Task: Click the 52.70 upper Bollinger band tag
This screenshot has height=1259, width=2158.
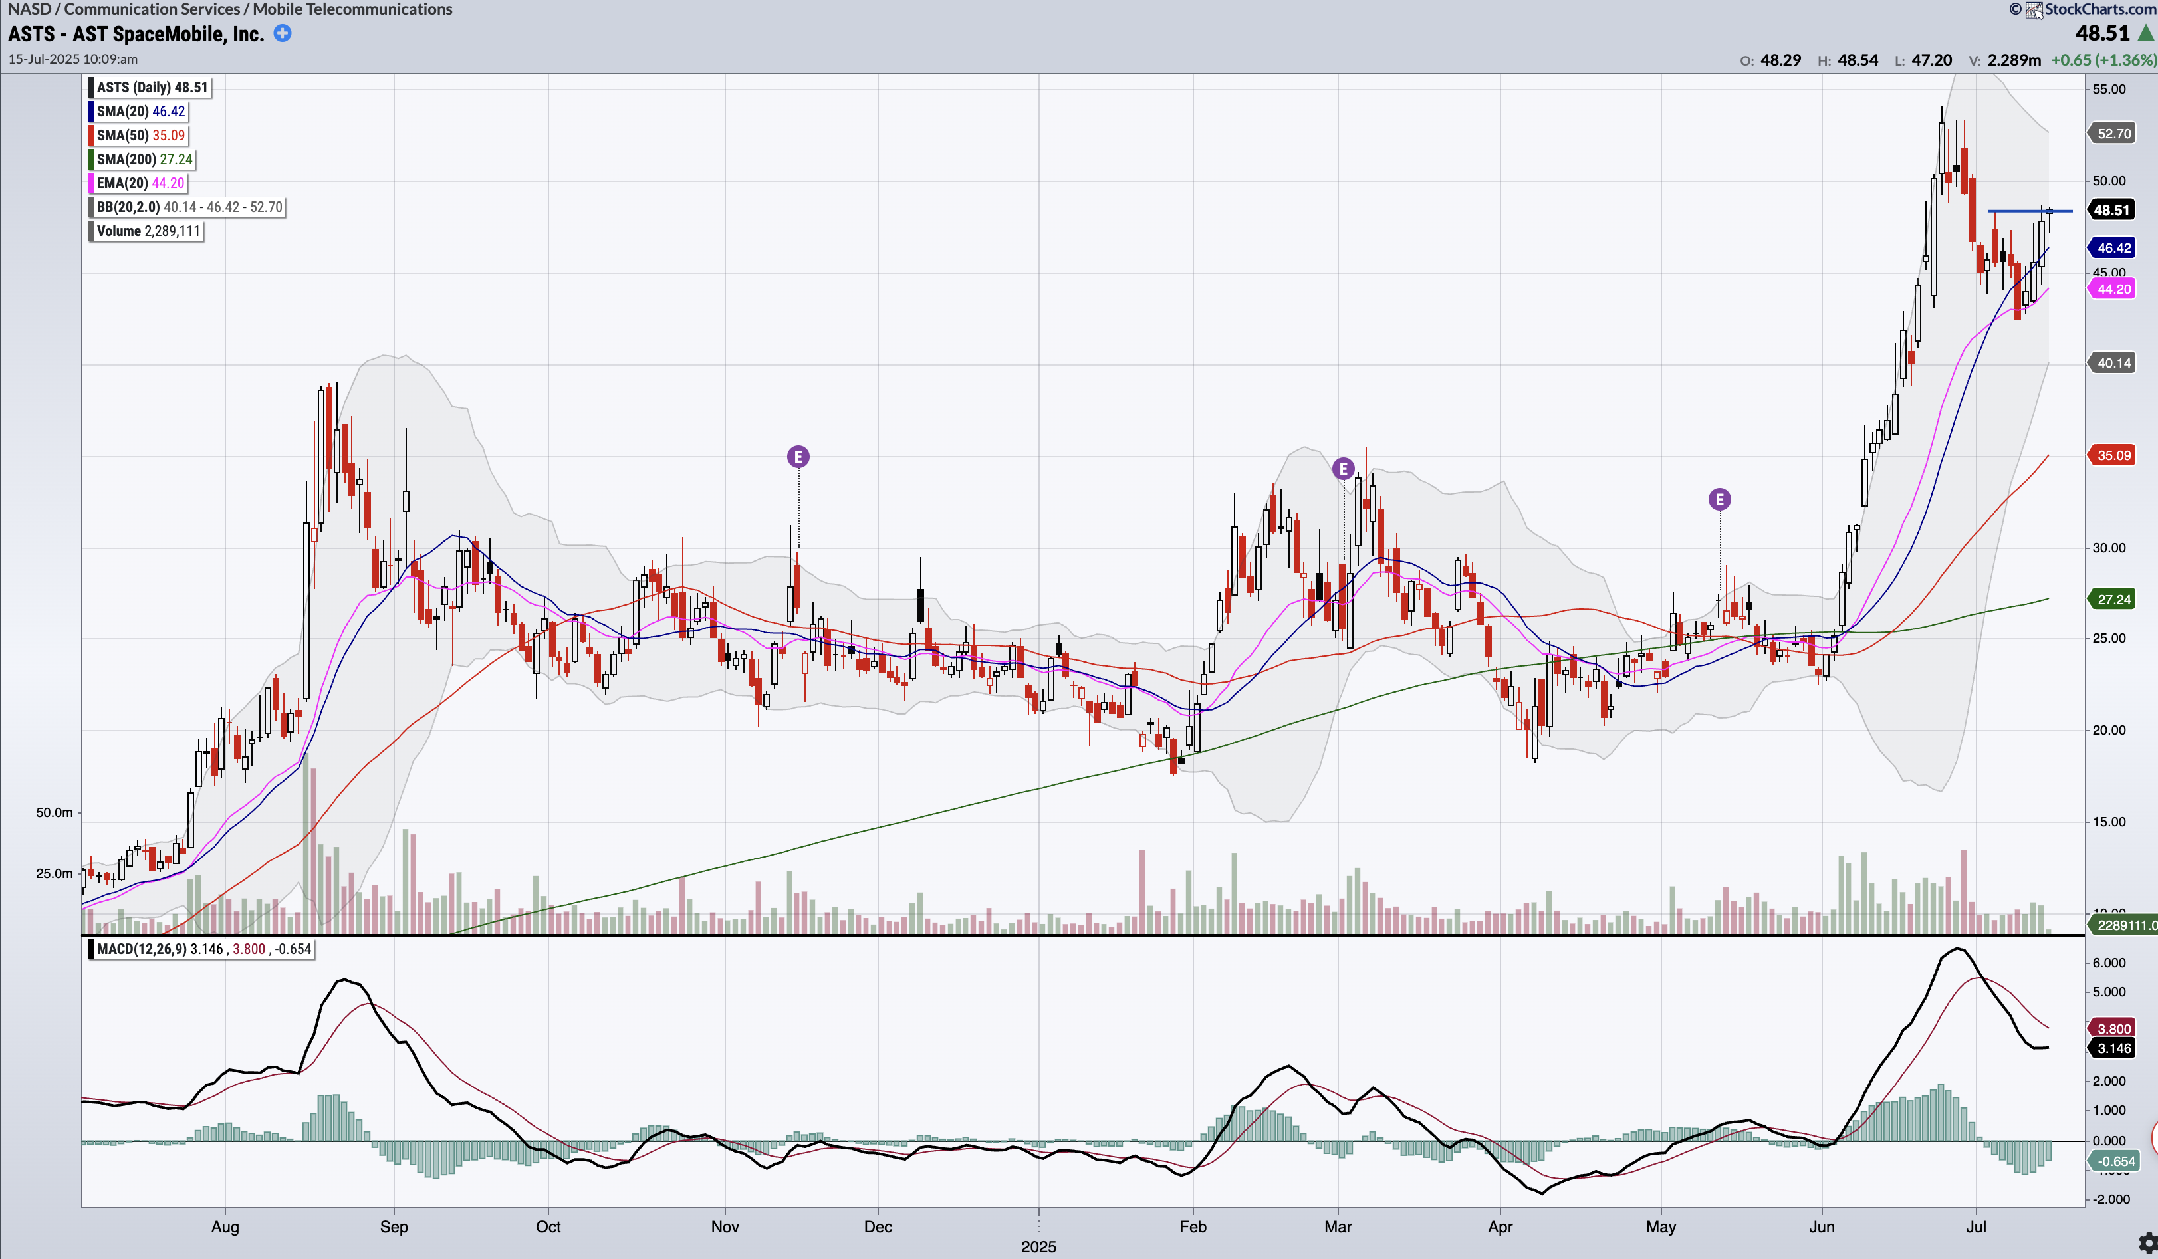Action: point(2111,134)
